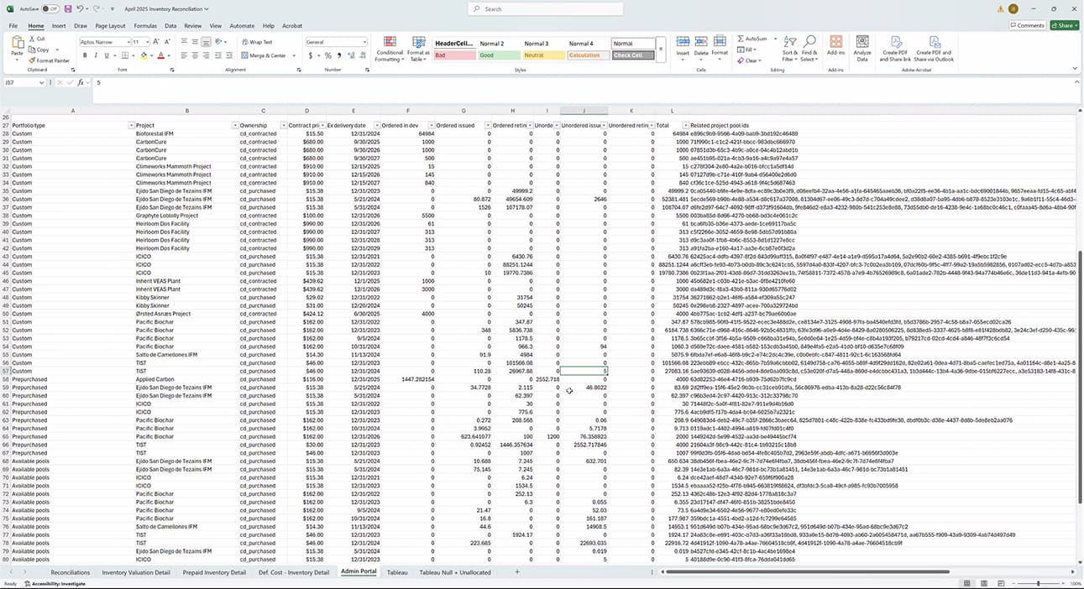Switch to the Insert ribbon tab
Screen dimensions: 1084x589
(59, 26)
